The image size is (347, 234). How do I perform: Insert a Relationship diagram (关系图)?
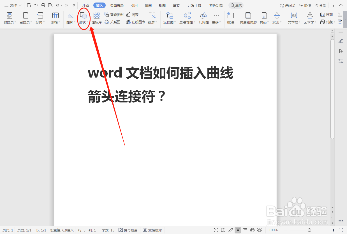coord(112,22)
